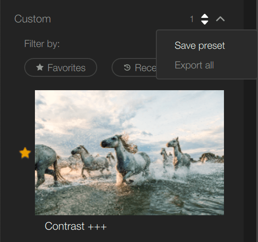This screenshot has height=242, width=258.
Task: Click the preset count number 1
Action: 192,19
